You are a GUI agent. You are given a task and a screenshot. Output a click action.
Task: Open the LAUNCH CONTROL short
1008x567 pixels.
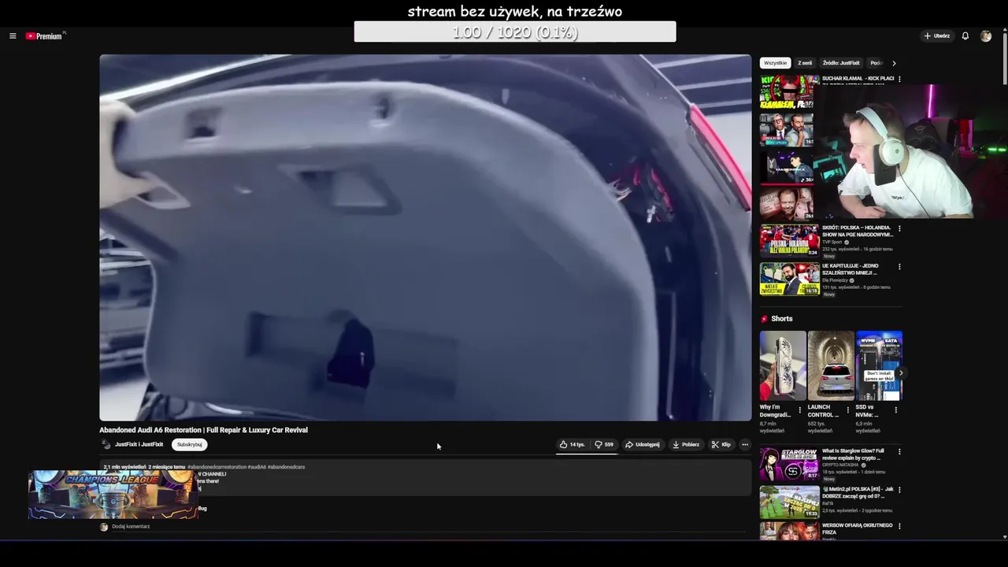pyautogui.click(x=831, y=365)
